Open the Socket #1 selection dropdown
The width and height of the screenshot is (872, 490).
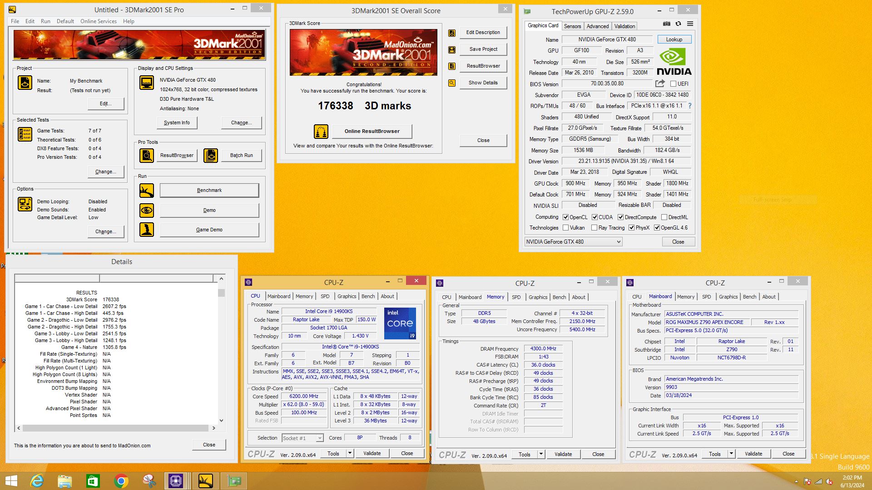coord(302,438)
